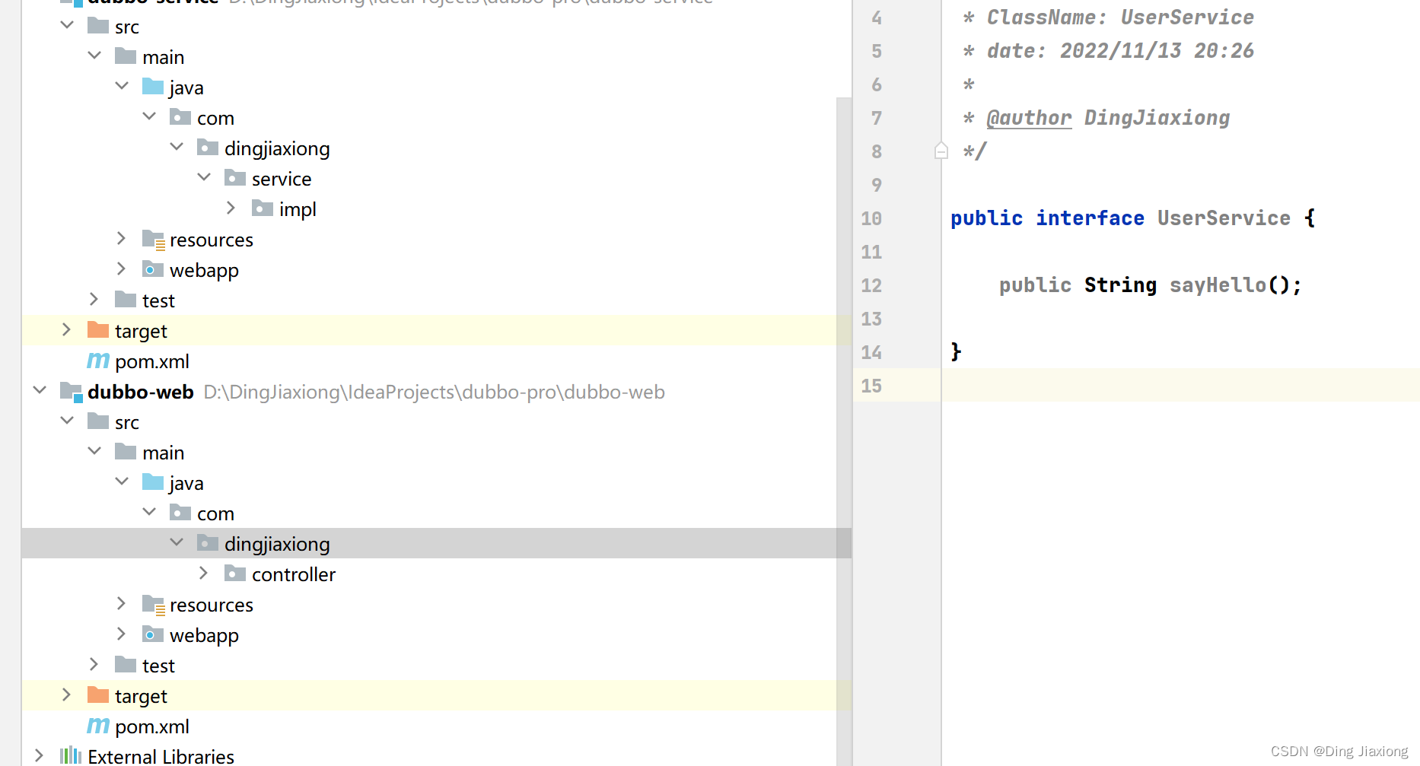Click line number 15 in the gutter

tap(871, 386)
